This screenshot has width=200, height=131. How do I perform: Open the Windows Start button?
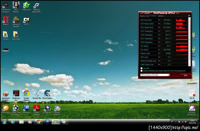[x=4, y=122]
